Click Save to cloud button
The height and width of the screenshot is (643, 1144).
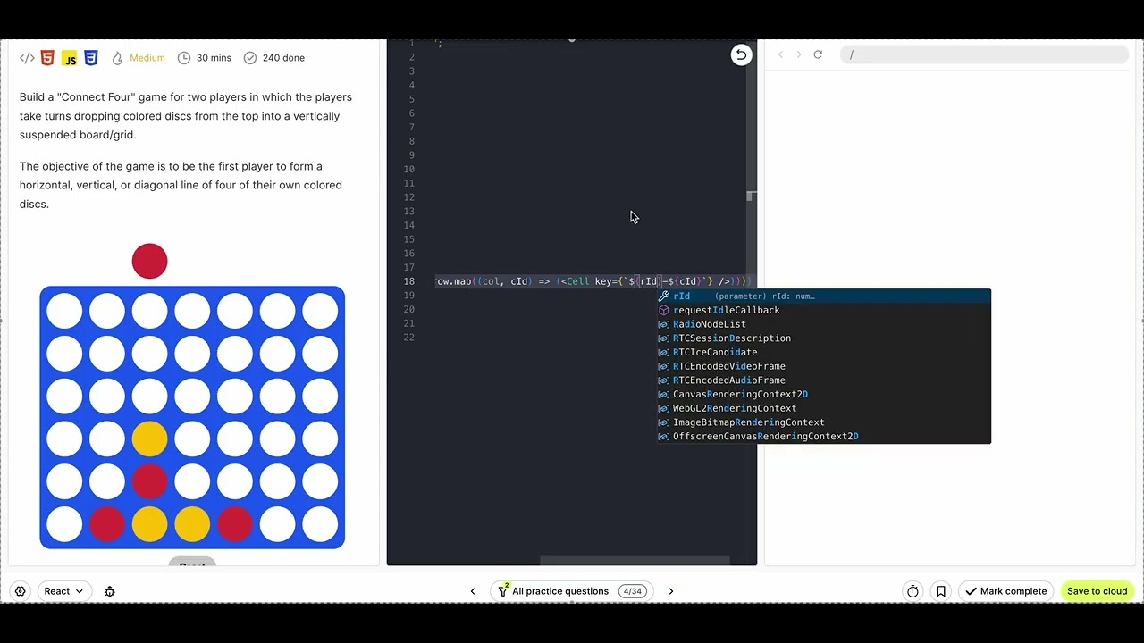click(1097, 591)
